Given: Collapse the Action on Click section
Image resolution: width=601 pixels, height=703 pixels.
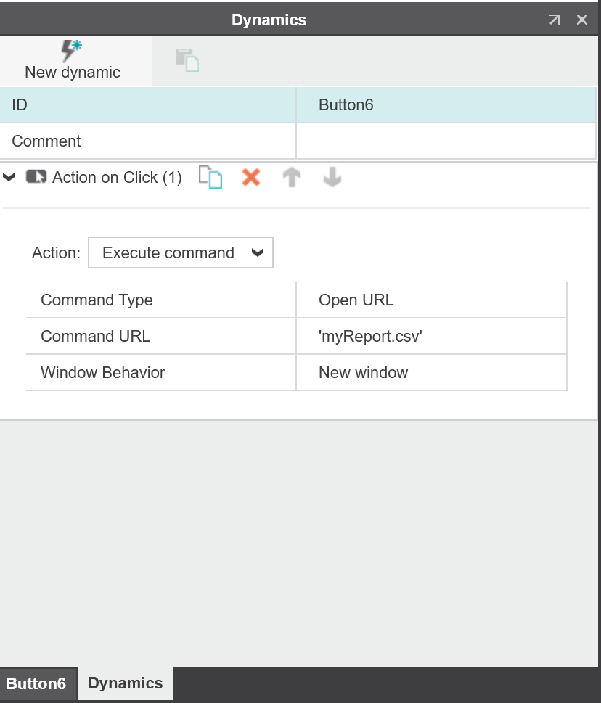Looking at the screenshot, I should [9, 177].
